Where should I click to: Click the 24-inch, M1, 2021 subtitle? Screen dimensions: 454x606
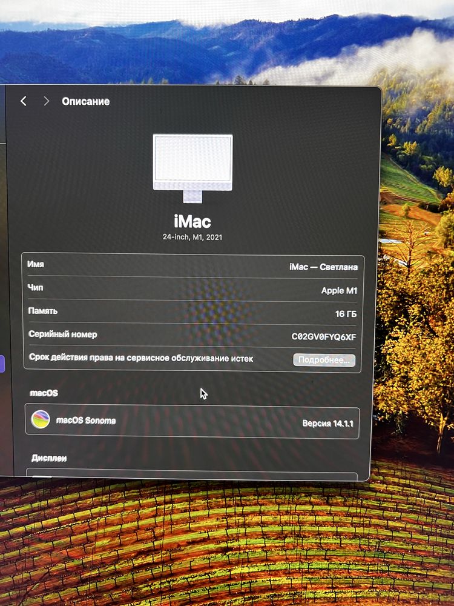[192, 237]
